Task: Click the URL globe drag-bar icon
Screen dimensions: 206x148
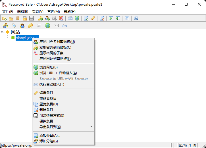Action: click(x=48, y=26)
